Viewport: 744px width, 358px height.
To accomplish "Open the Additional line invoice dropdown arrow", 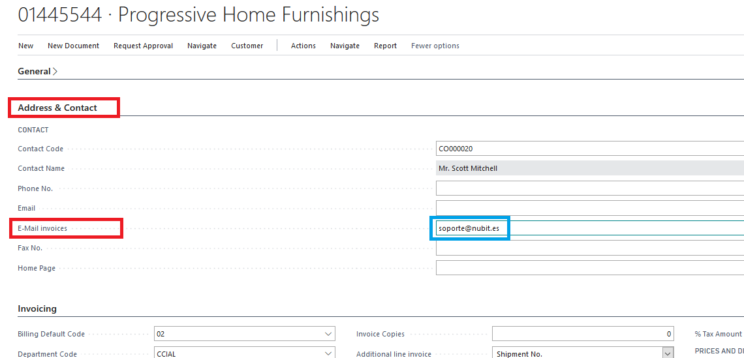I will [x=668, y=353].
